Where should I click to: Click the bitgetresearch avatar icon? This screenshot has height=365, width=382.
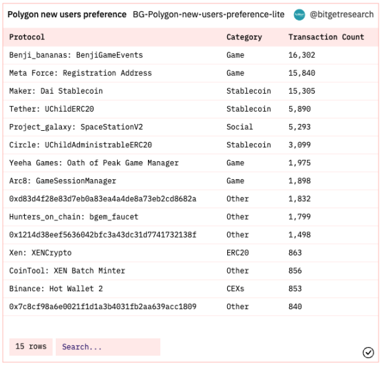299,15
